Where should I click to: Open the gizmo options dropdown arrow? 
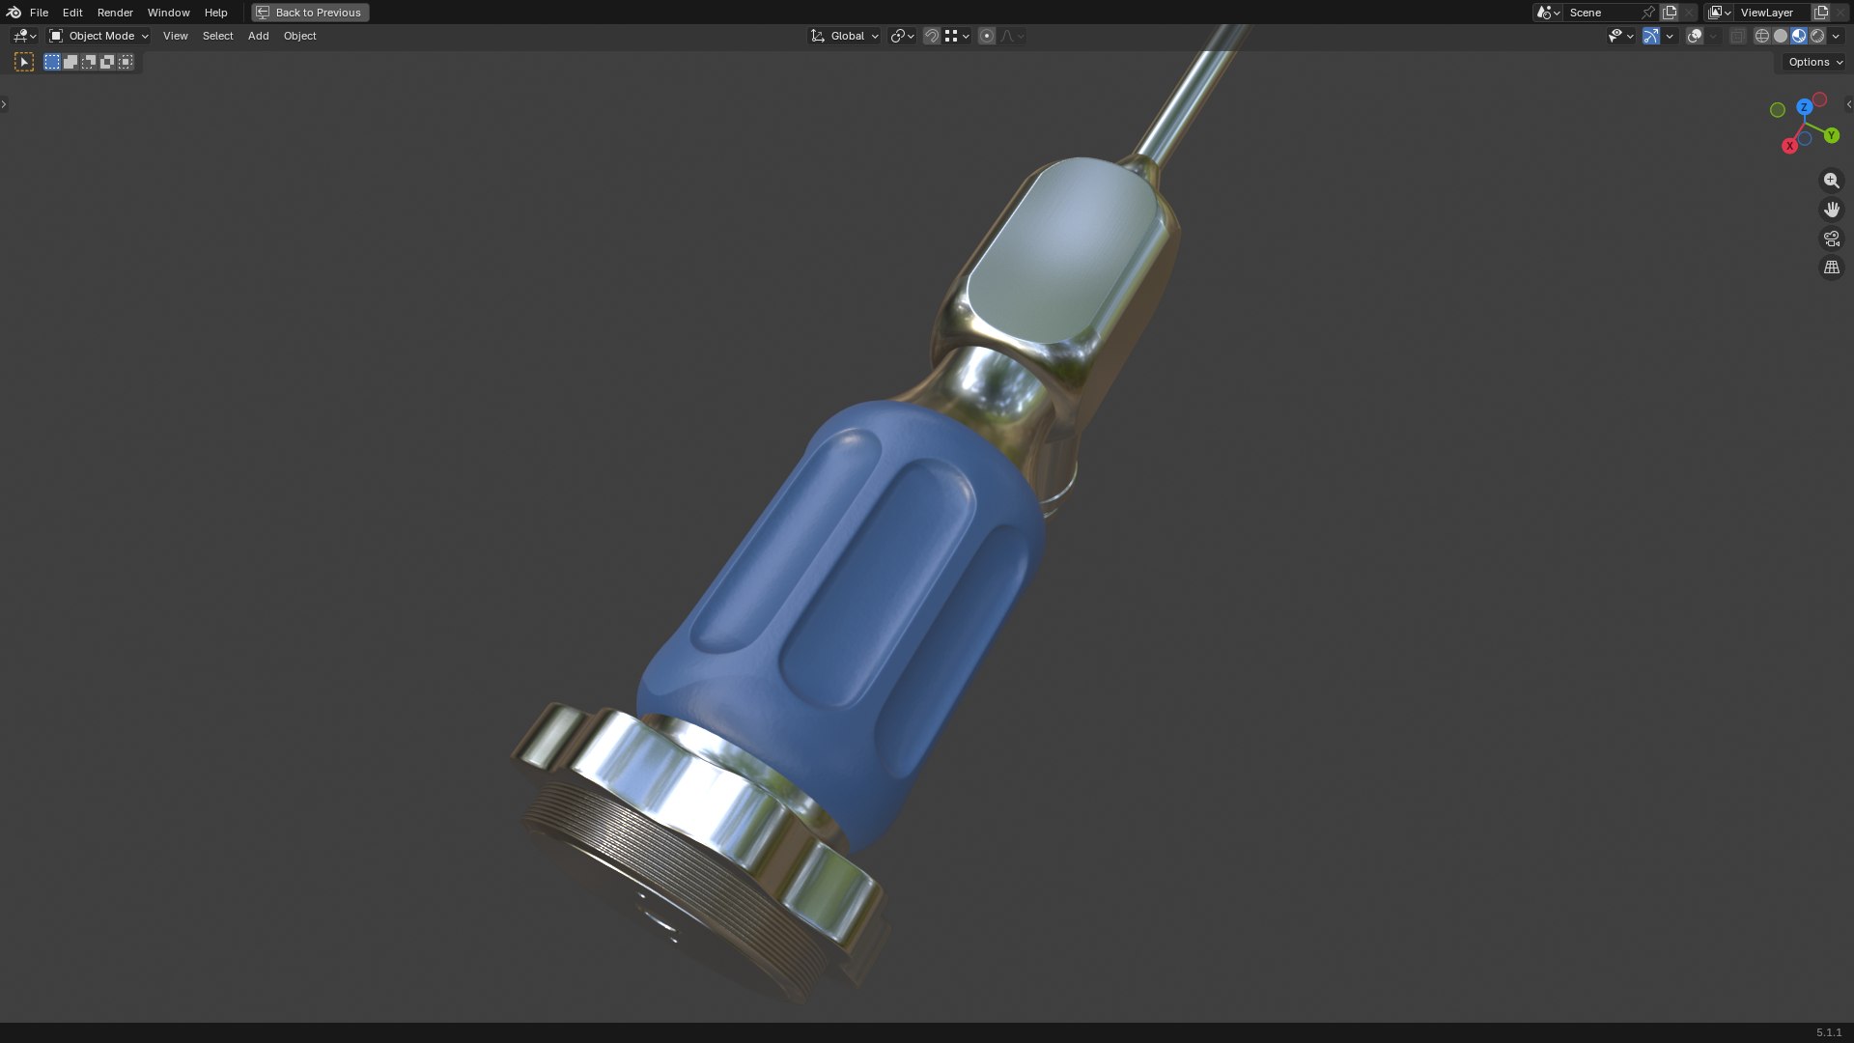click(1670, 36)
